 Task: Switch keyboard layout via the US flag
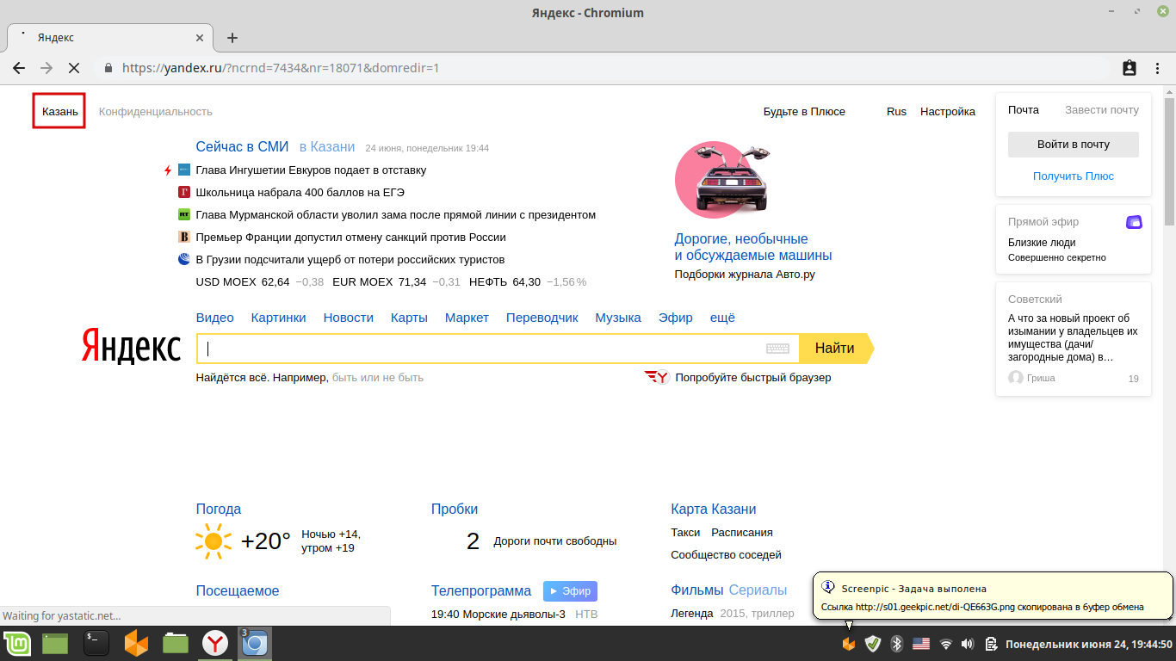click(x=921, y=644)
